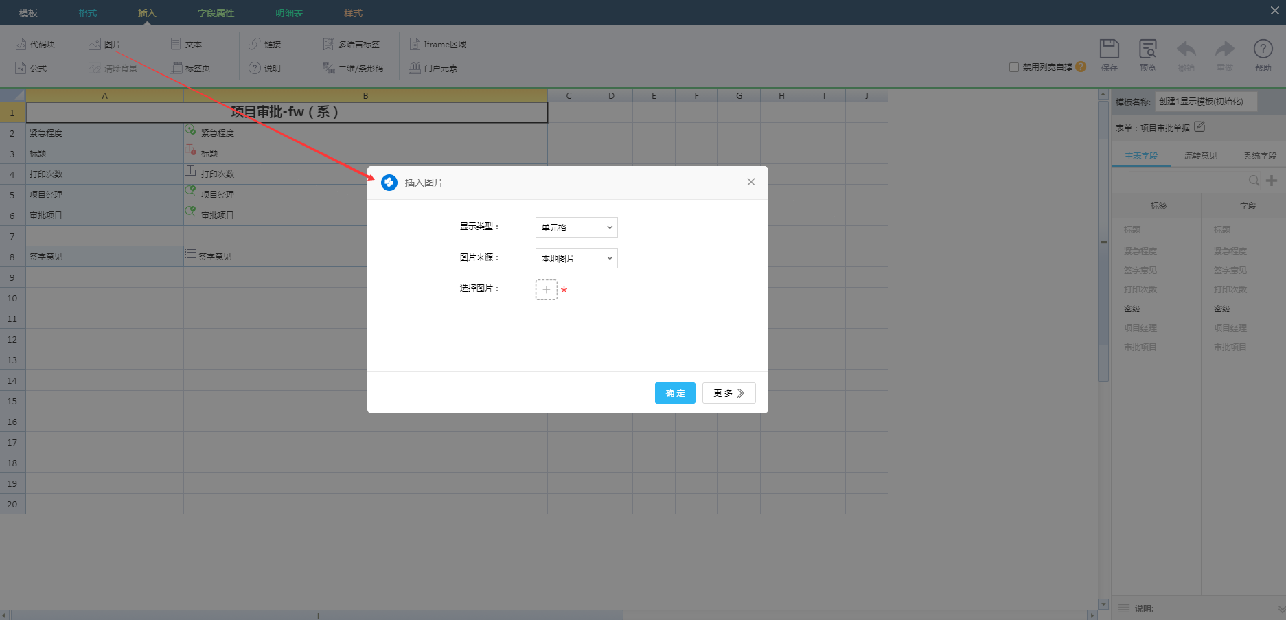Open the 显示类型 dropdown

[x=576, y=227]
